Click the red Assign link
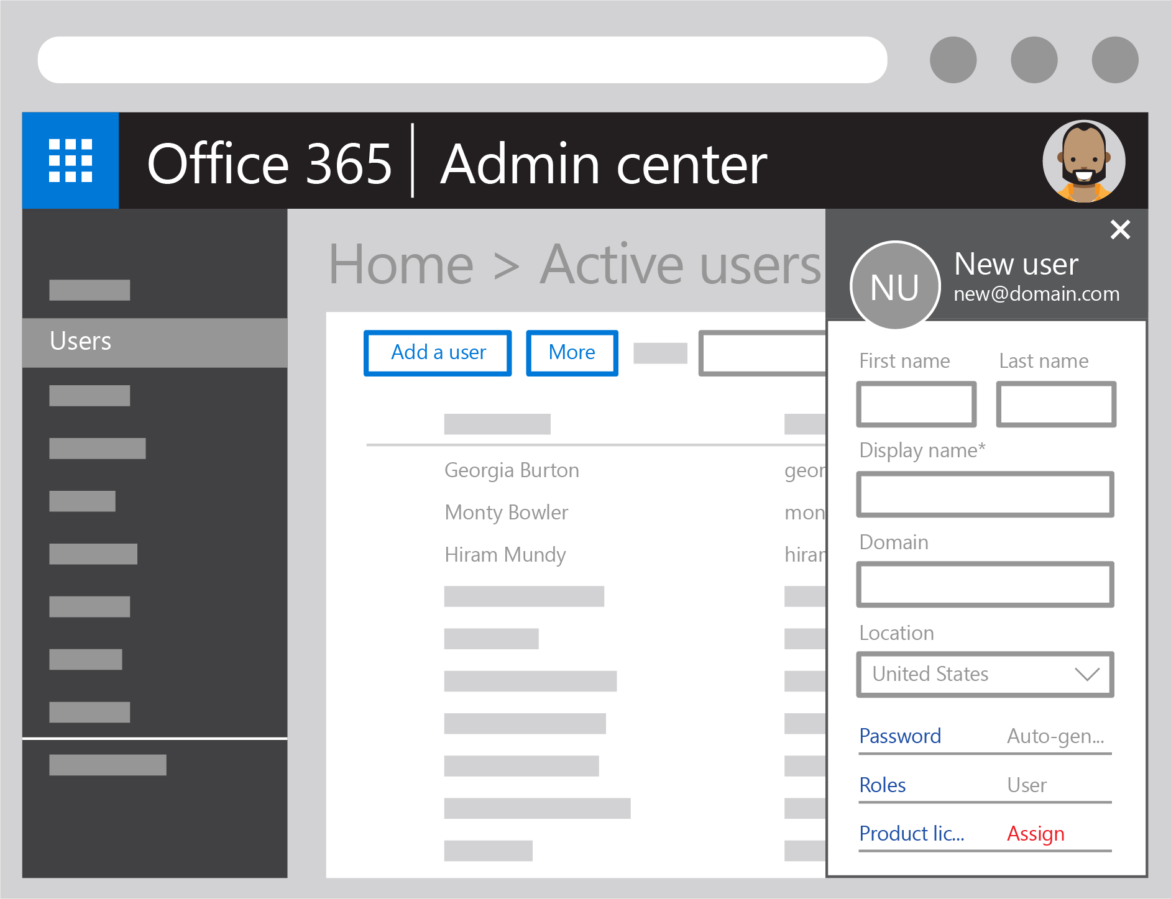This screenshot has height=899, width=1171. [x=1036, y=834]
